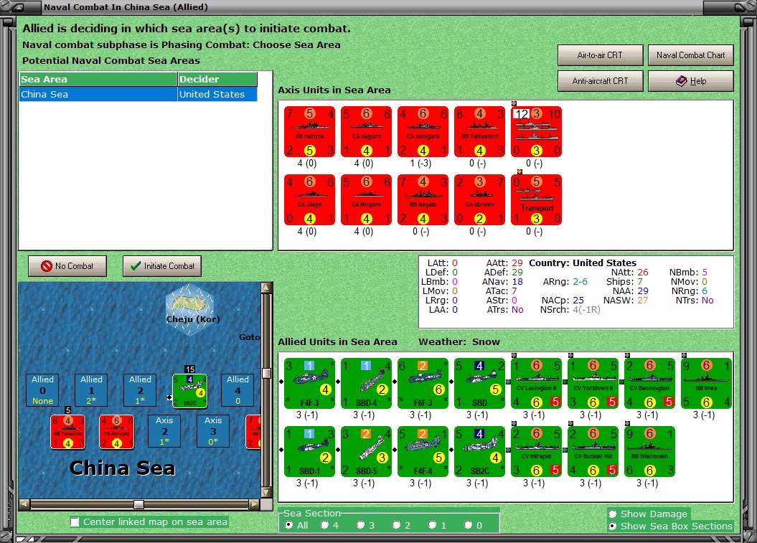Select the F4F-3 fighter counter

309,384
